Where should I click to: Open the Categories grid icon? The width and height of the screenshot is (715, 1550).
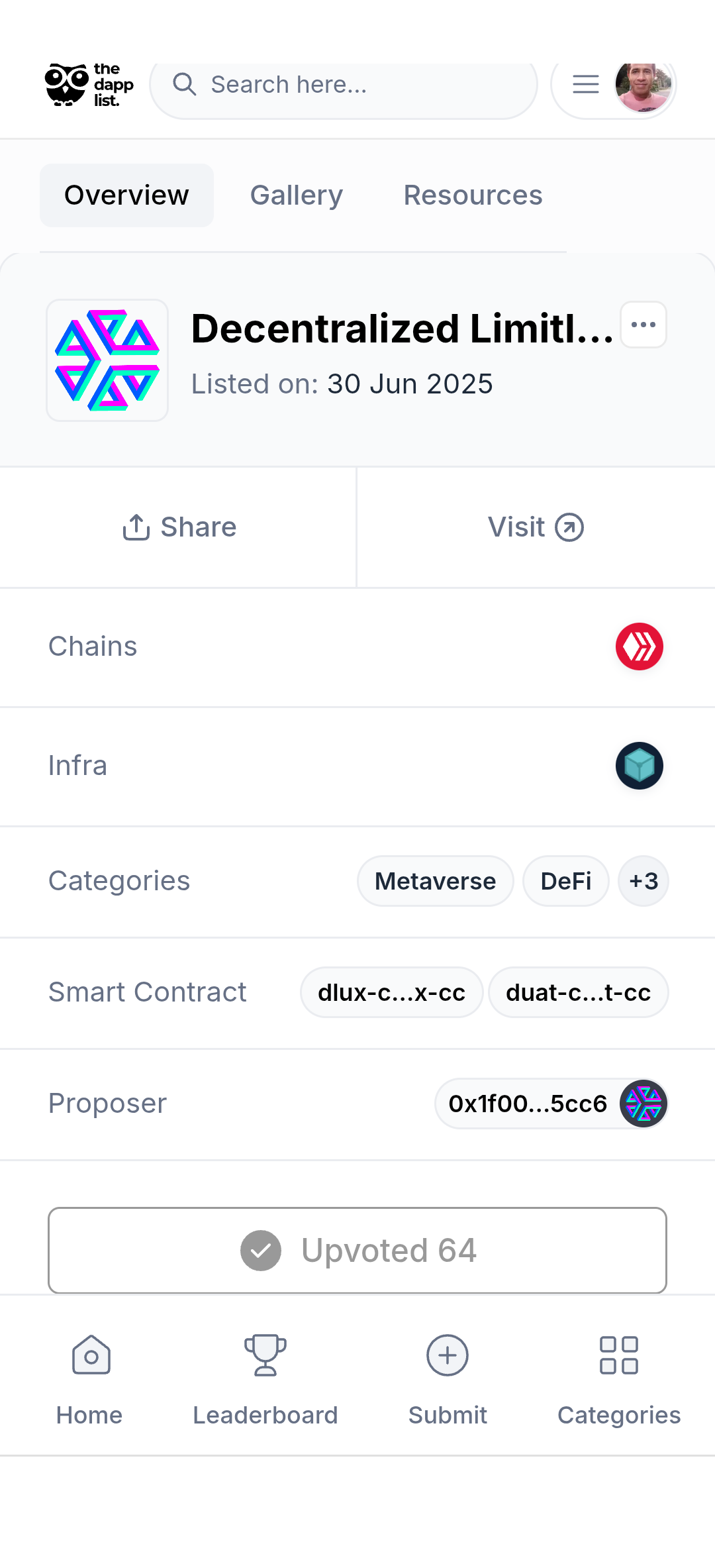(x=619, y=1355)
